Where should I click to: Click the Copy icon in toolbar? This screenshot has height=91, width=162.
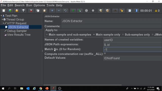[x=38, y=11]
